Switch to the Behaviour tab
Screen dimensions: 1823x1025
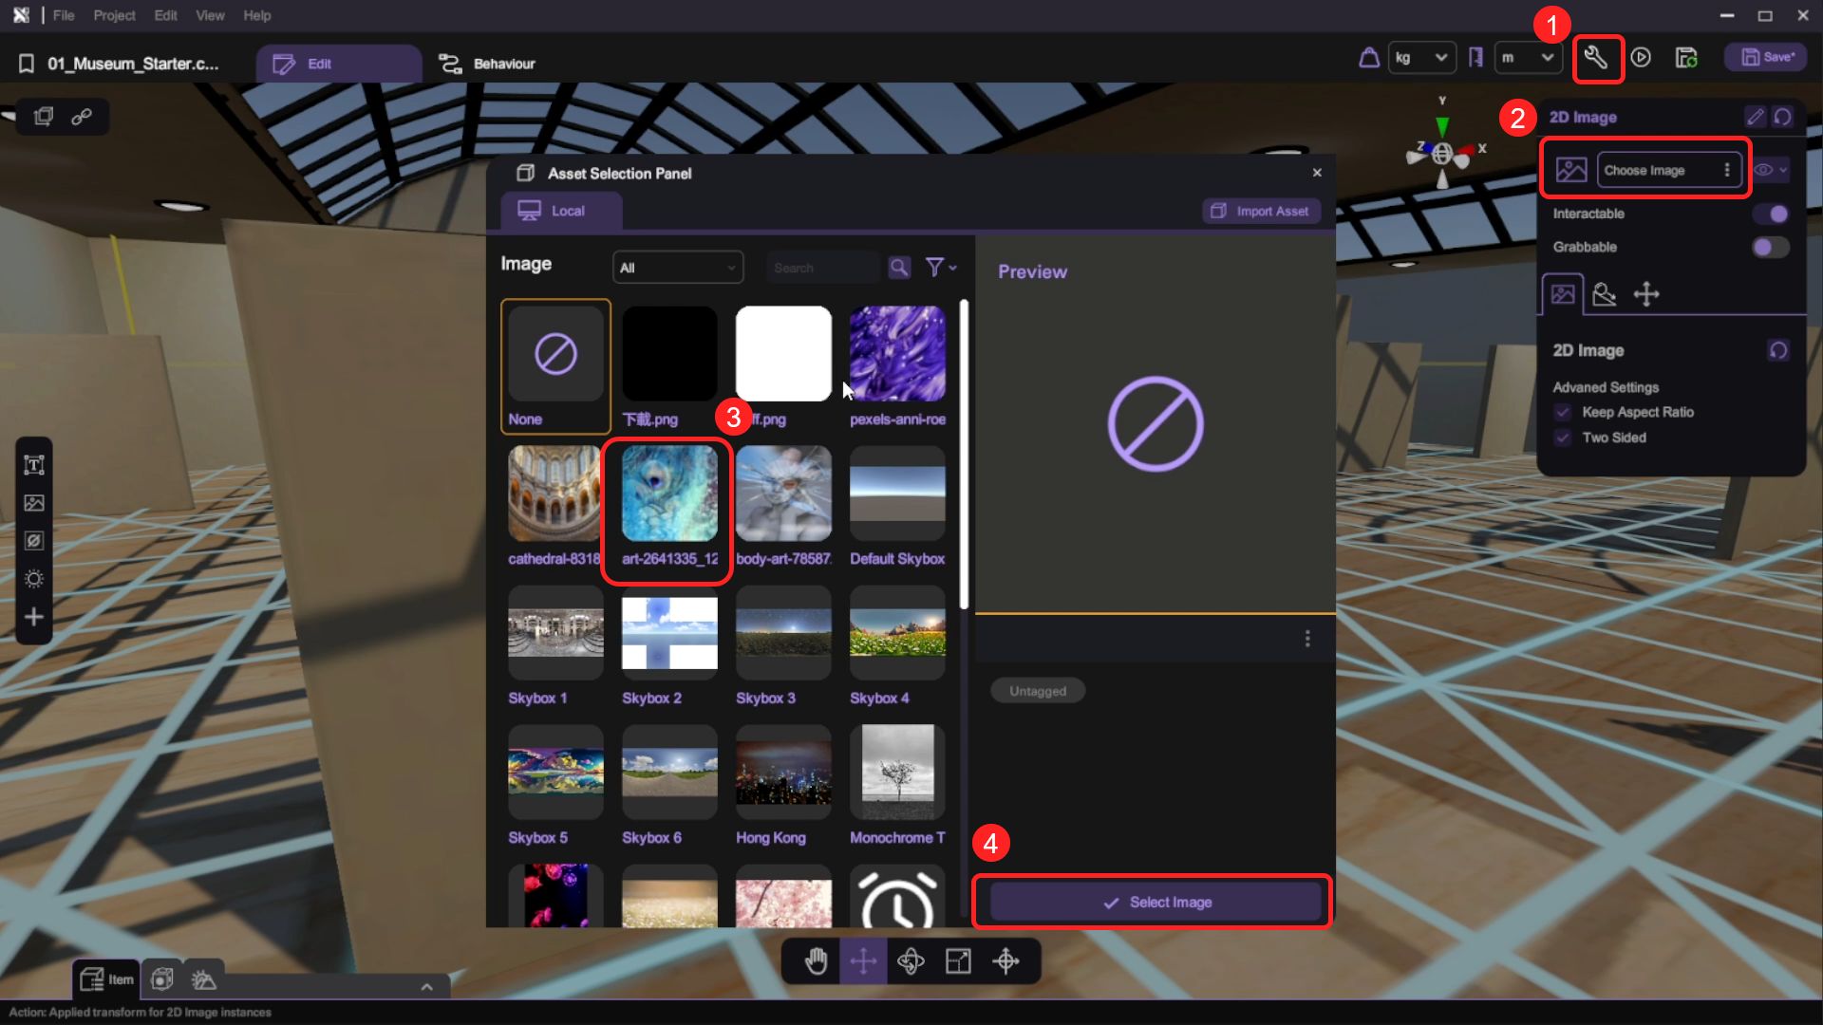487,64
